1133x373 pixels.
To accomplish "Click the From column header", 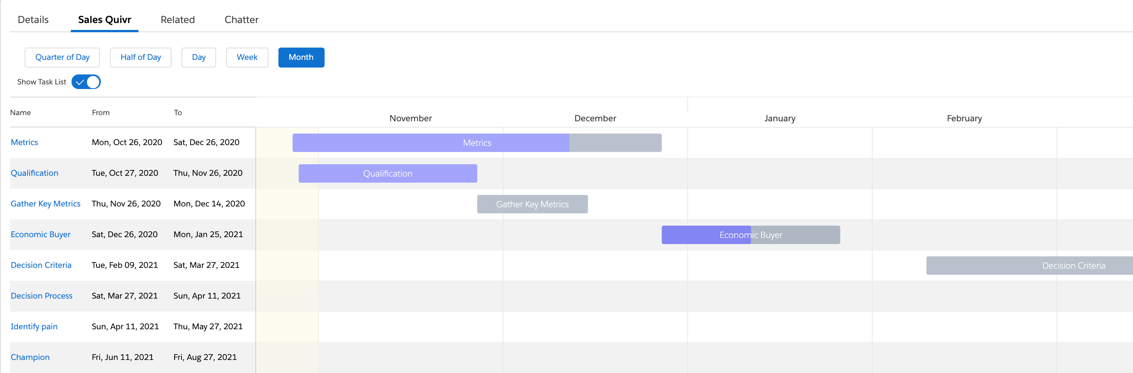I will click(x=101, y=112).
